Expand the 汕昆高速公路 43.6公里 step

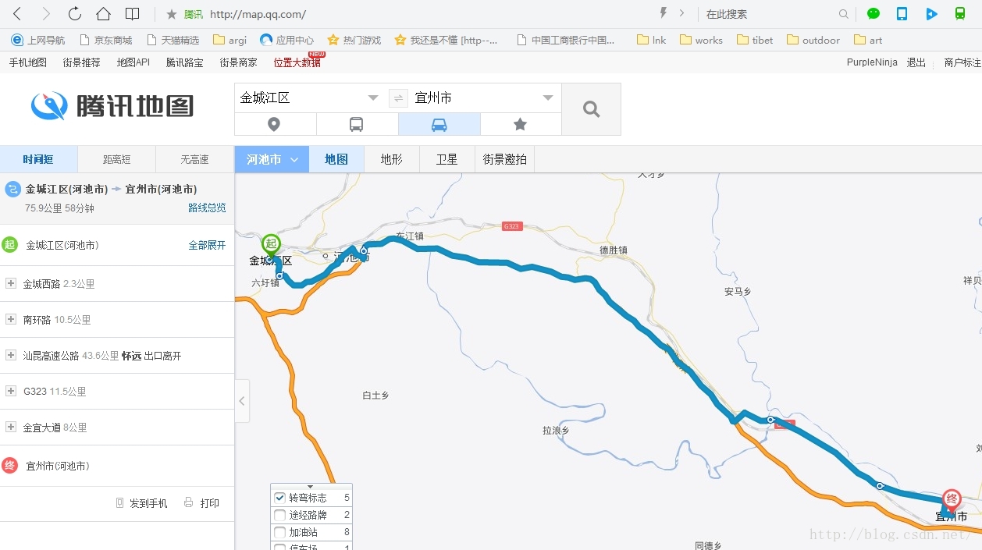point(11,356)
